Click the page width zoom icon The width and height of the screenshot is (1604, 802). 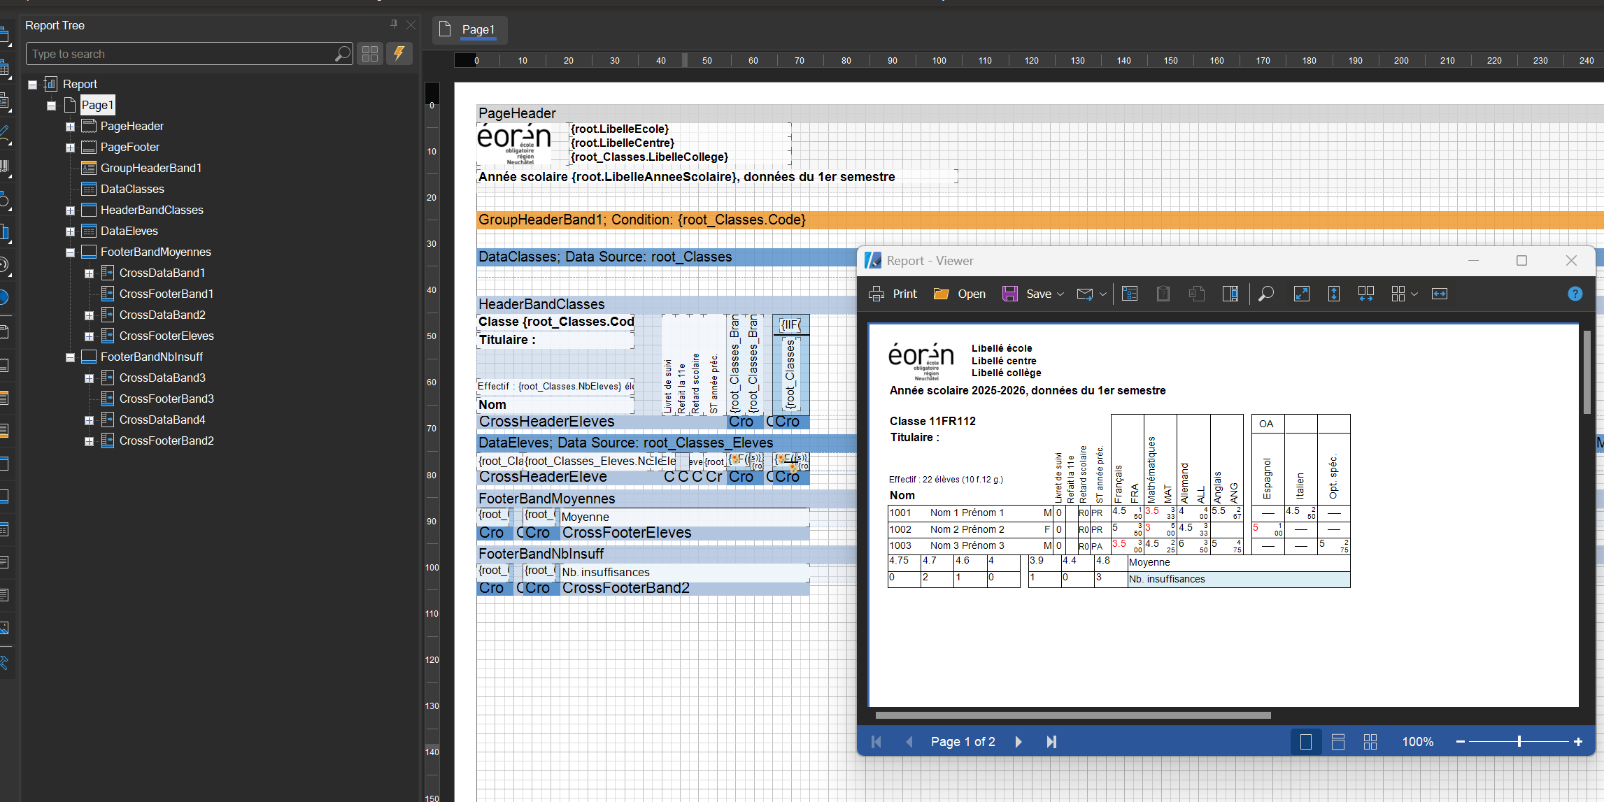[1440, 294]
